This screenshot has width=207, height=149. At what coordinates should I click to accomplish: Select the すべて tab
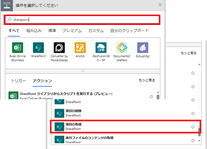click(14, 31)
